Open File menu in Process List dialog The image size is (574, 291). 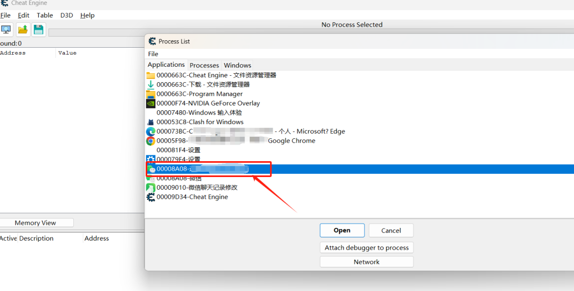point(153,54)
